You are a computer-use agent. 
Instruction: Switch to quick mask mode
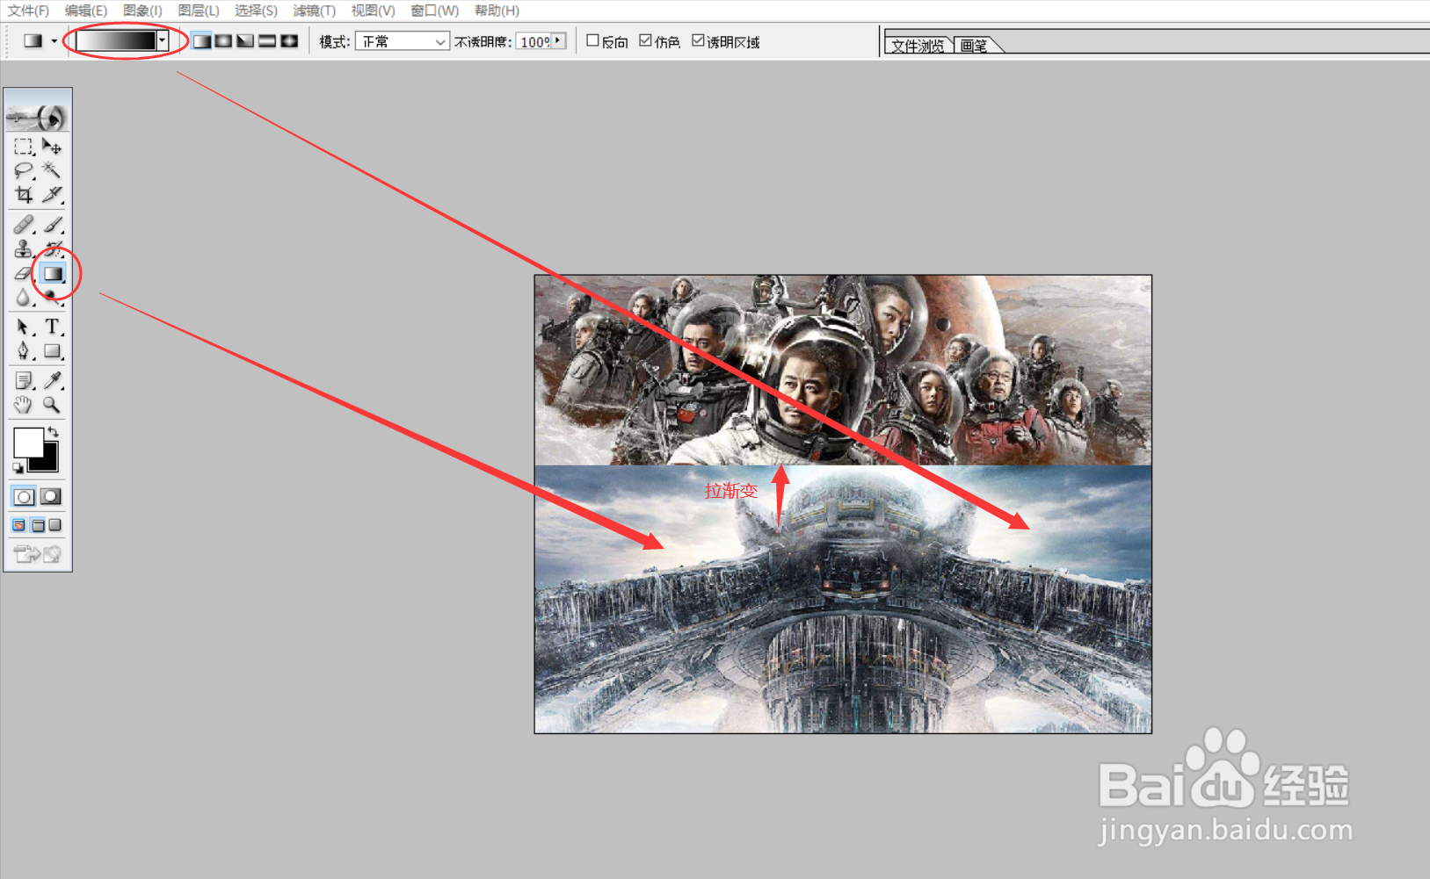coord(51,497)
